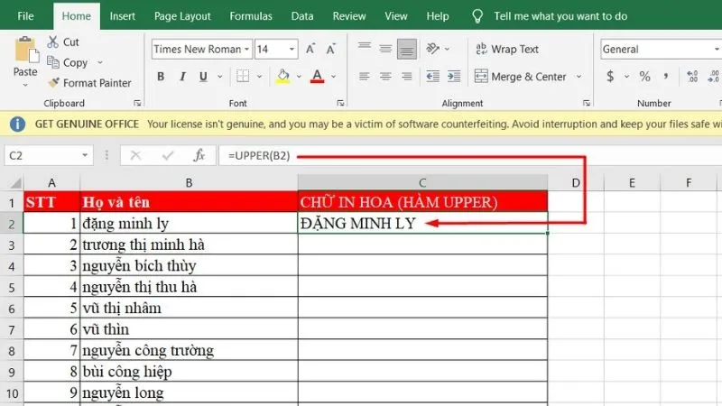The height and width of the screenshot is (406, 722).
Task: Click the percent style icon
Action: pyautogui.click(x=644, y=77)
